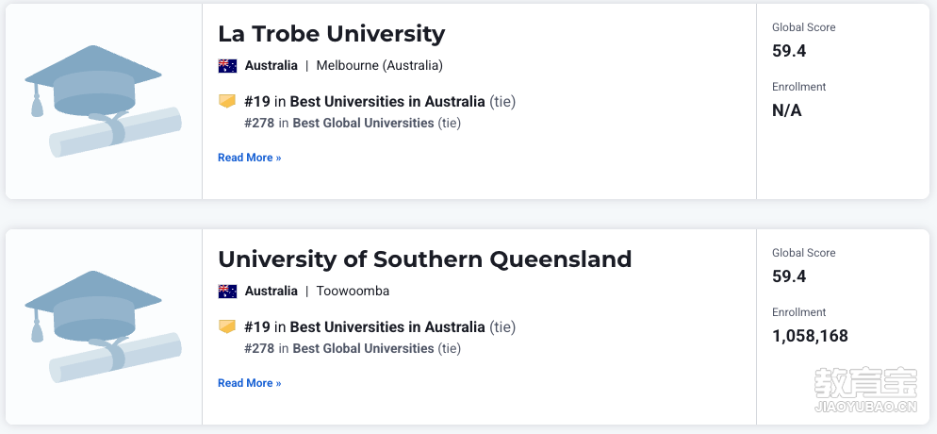The width and height of the screenshot is (937, 434).
Task: Click the jiaoyubao.cn watermark logo
Action: click(x=865, y=391)
